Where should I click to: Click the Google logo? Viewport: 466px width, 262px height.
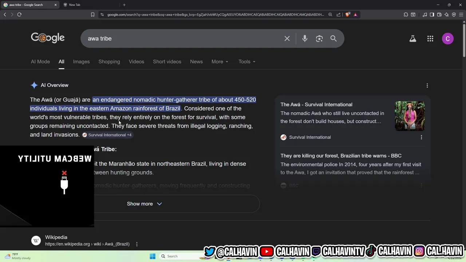coord(48,38)
